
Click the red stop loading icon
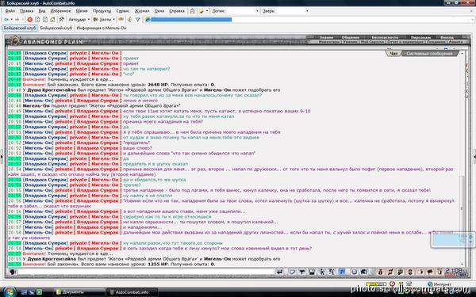(x=30, y=19)
